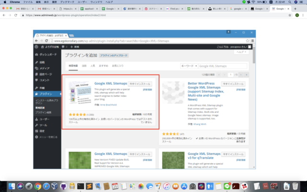Screen dimensions: 307x192
Task: Click メニューを閉じる in WordPress sidebar
Action: pyautogui.click(x=48, y=137)
